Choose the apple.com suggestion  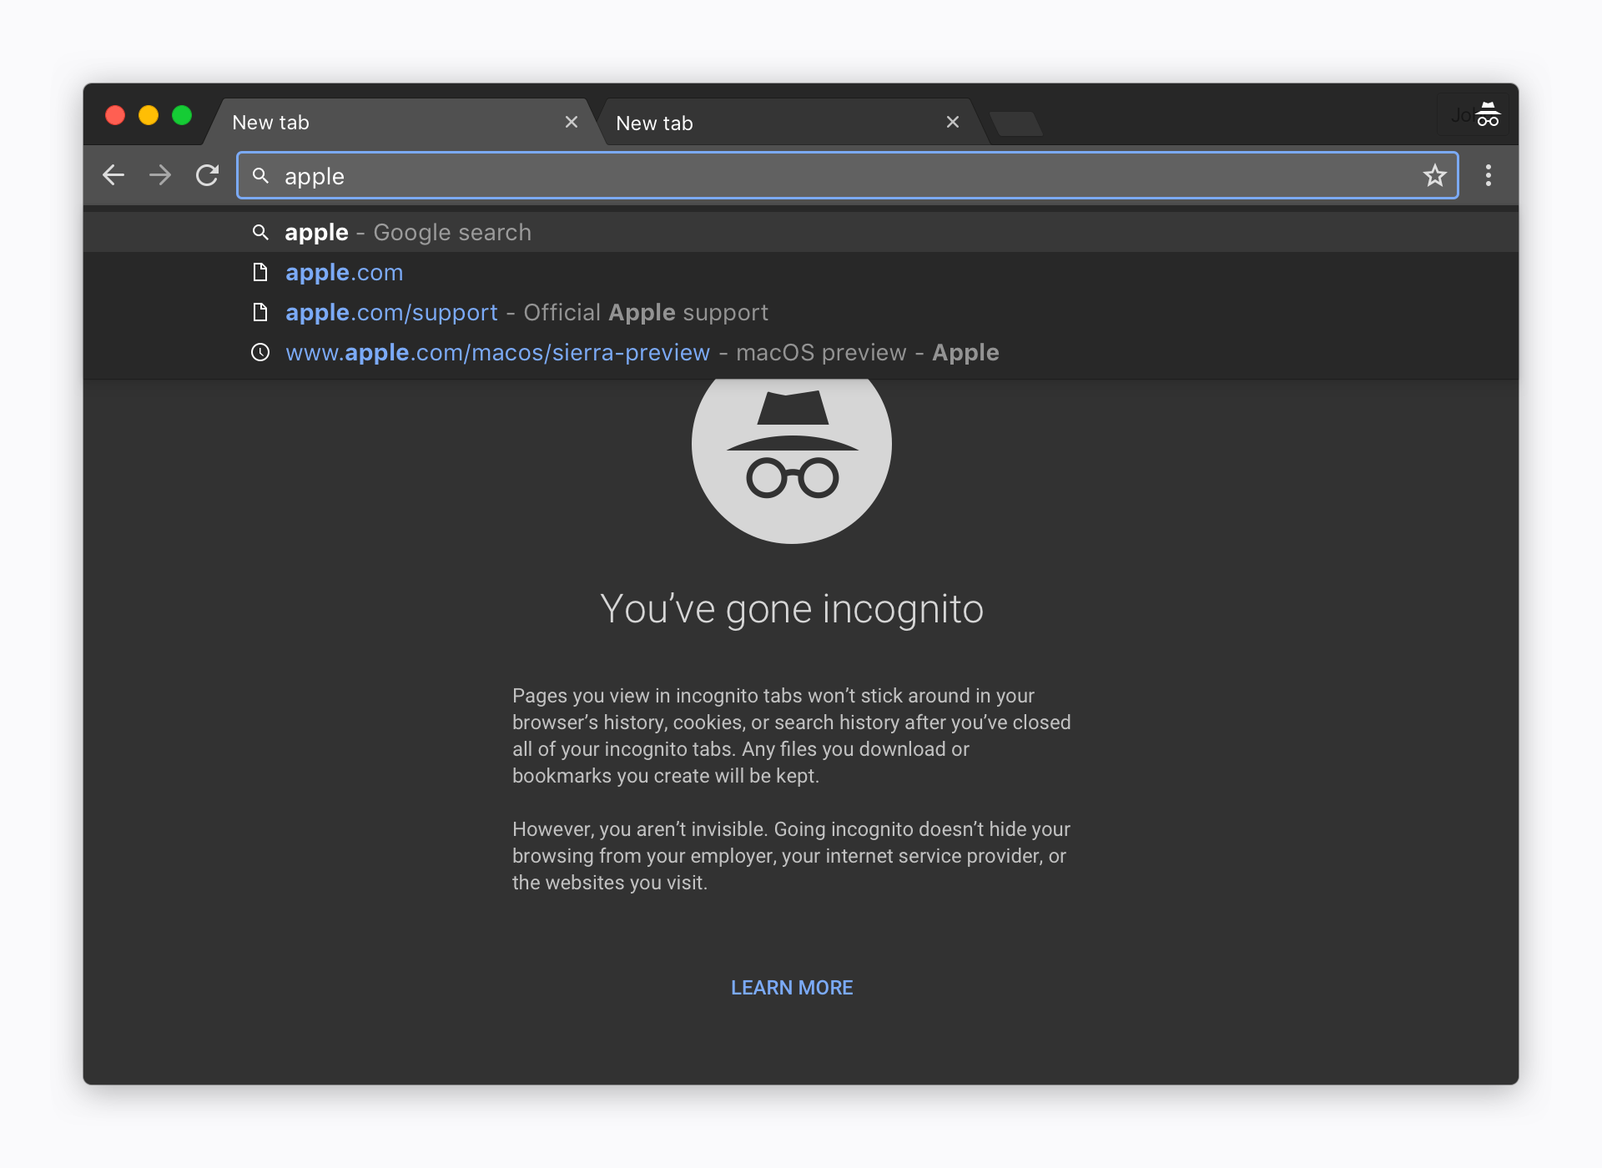tap(801, 272)
